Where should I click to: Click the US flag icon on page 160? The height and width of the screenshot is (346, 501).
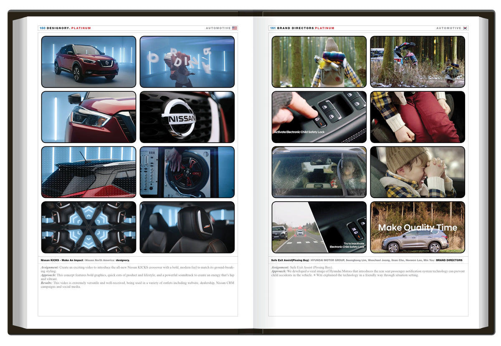pyautogui.click(x=235, y=28)
